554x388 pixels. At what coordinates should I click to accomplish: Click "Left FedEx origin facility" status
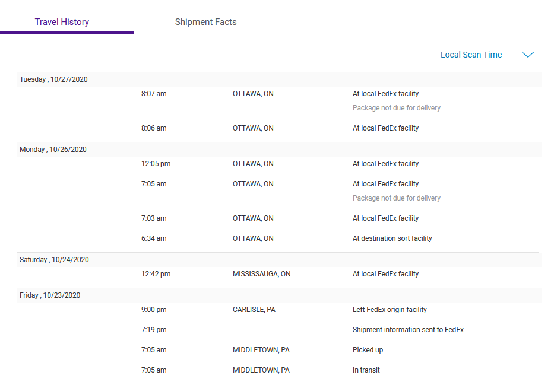390,310
